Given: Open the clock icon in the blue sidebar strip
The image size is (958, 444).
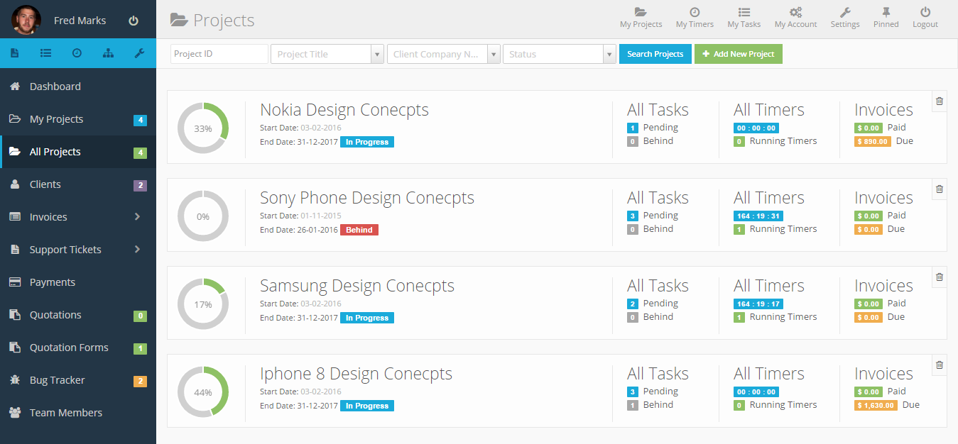Looking at the screenshot, I should (77, 53).
